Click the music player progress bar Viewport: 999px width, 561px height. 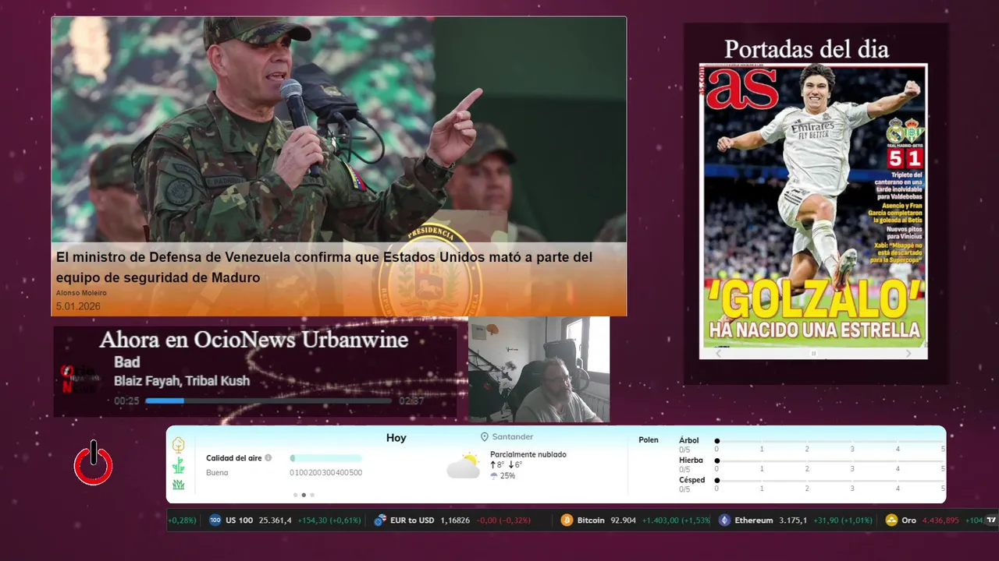[x=268, y=400]
